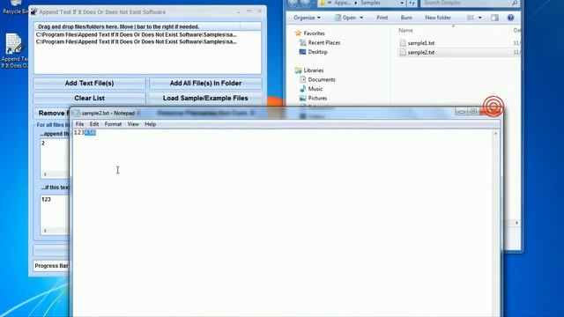This screenshot has height=317, width=564.
Task: Open Favorites in Explorer navigation pane
Action: tap(314, 33)
